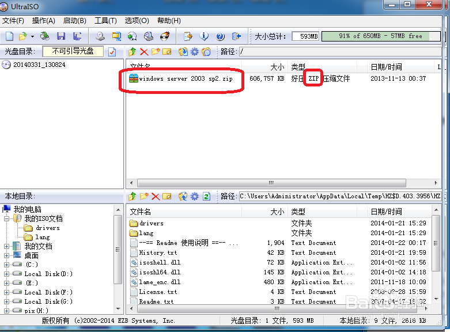
Task: Open the 选项(O) menu
Action: coord(137,21)
